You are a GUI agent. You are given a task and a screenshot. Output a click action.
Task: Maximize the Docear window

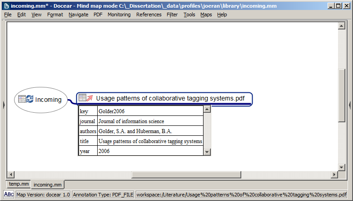[x=338, y=6]
